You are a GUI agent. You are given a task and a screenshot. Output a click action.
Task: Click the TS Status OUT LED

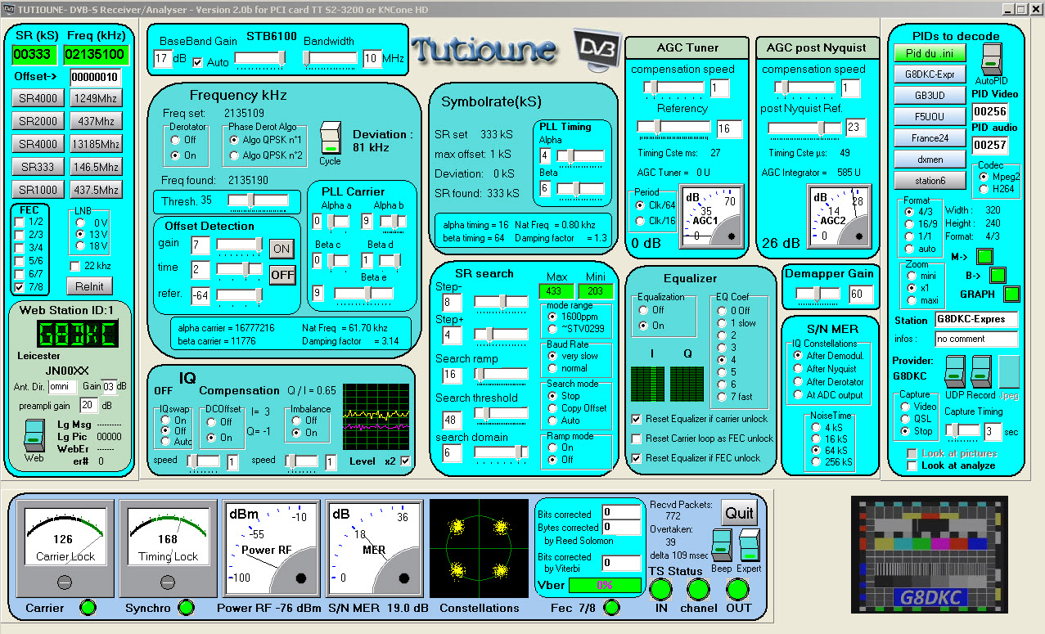click(737, 589)
